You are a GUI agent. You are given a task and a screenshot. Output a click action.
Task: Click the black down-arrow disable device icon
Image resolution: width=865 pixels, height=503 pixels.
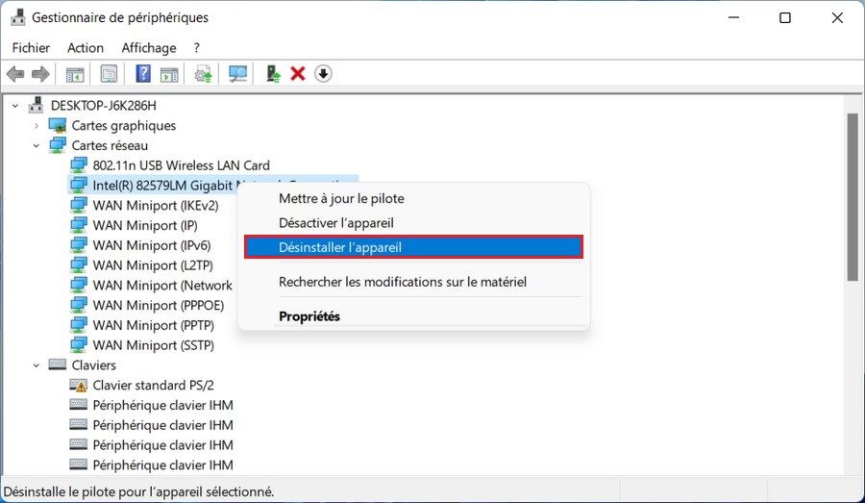pos(323,73)
